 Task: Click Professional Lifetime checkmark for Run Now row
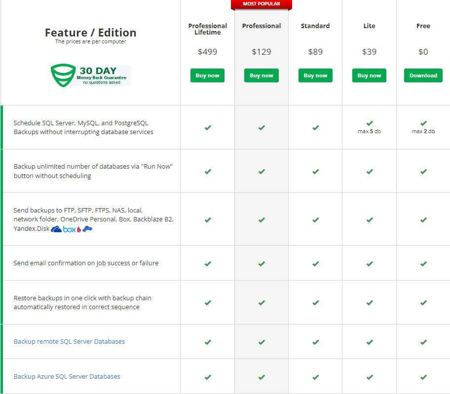tap(207, 172)
